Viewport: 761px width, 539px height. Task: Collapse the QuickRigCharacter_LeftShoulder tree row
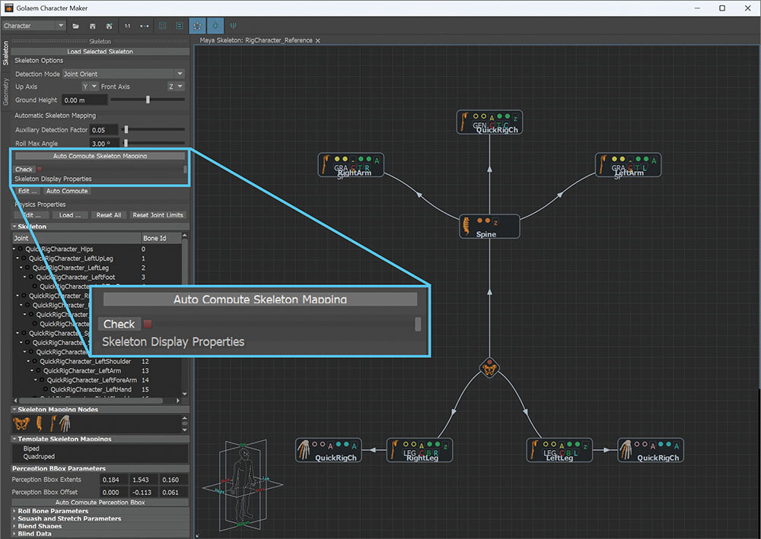pyautogui.click(x=29, y=362)
